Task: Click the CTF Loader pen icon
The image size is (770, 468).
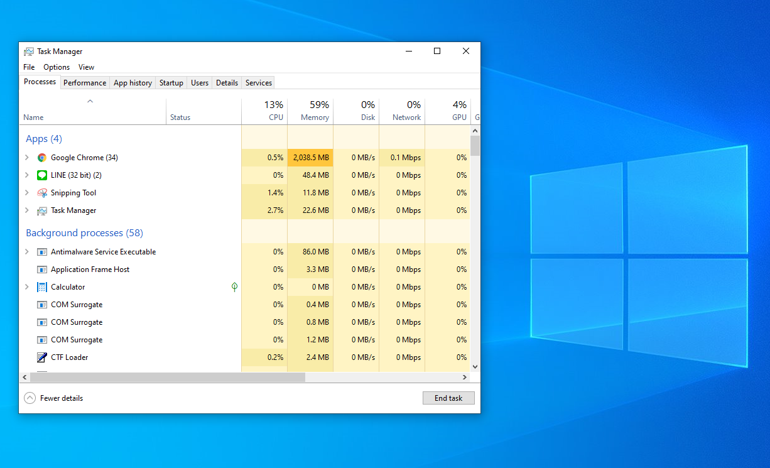Action: [41, 357]
